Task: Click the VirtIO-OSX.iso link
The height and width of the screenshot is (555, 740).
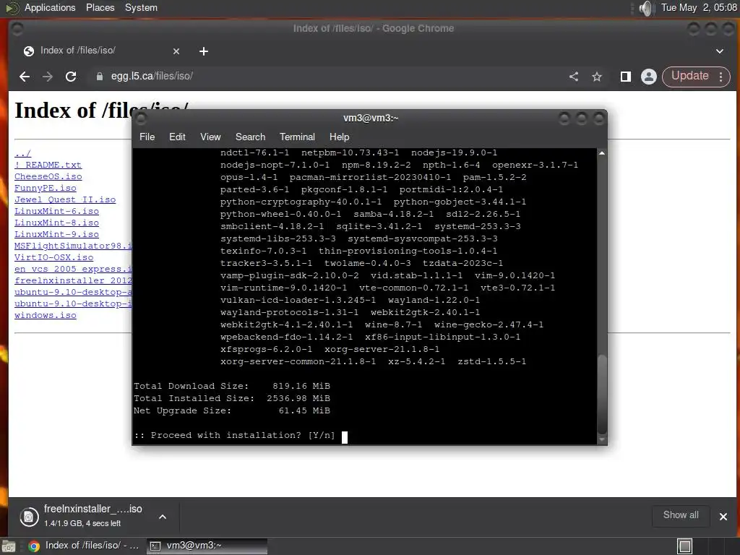Action: pos(53,257)
